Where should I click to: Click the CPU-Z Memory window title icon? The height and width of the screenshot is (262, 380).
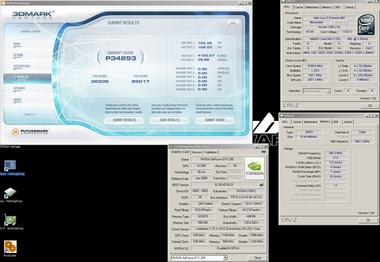click(282, 116)
